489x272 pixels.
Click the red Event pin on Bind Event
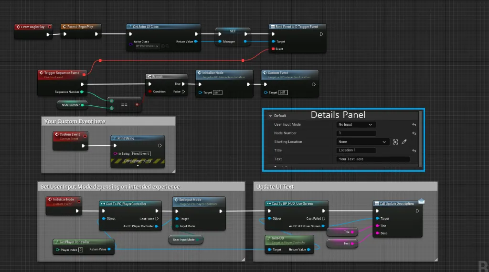coord(273,49)
